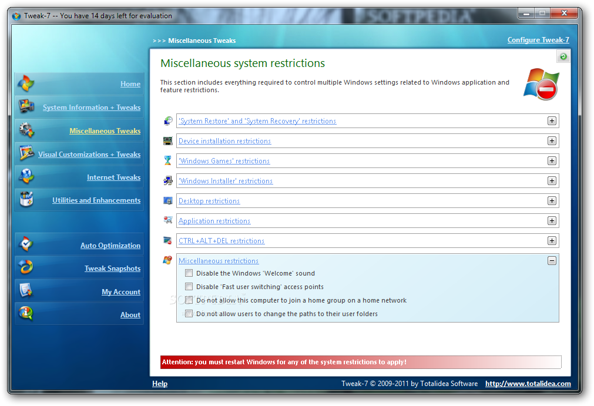Viewport: 594px width, 406px height.
Task: Open CTRL+ALT+DEL restrictions link
Action: [222, 241]
